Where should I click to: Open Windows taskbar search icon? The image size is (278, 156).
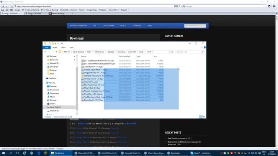(x=10, y=153)
